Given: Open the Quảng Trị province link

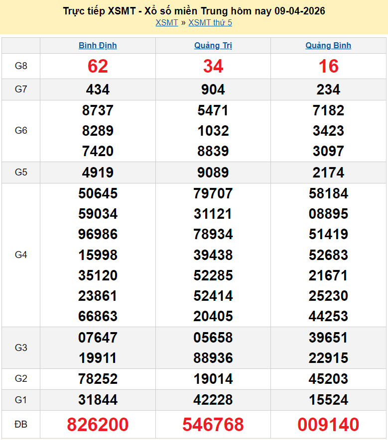Looking at the screenshot, I should (213, 45).
